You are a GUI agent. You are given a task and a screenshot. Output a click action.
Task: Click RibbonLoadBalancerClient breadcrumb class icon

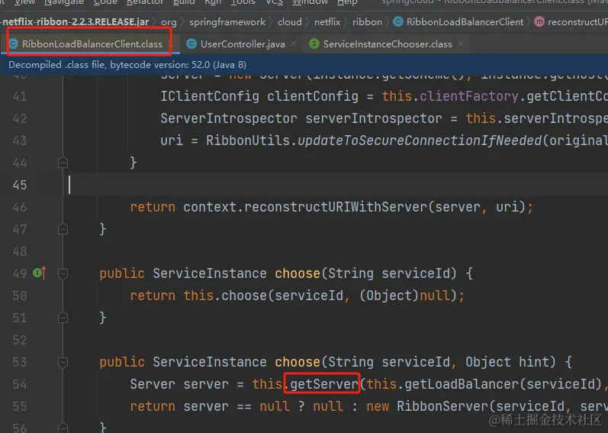click(x=398, y=21)
